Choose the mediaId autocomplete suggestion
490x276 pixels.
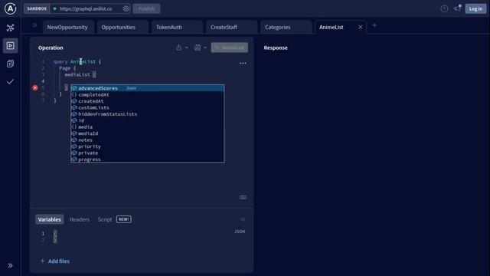148,133
